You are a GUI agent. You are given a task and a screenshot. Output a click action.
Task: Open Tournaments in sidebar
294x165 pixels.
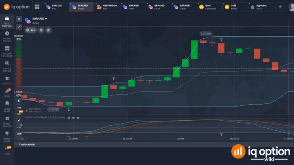(x=7, y=137)
